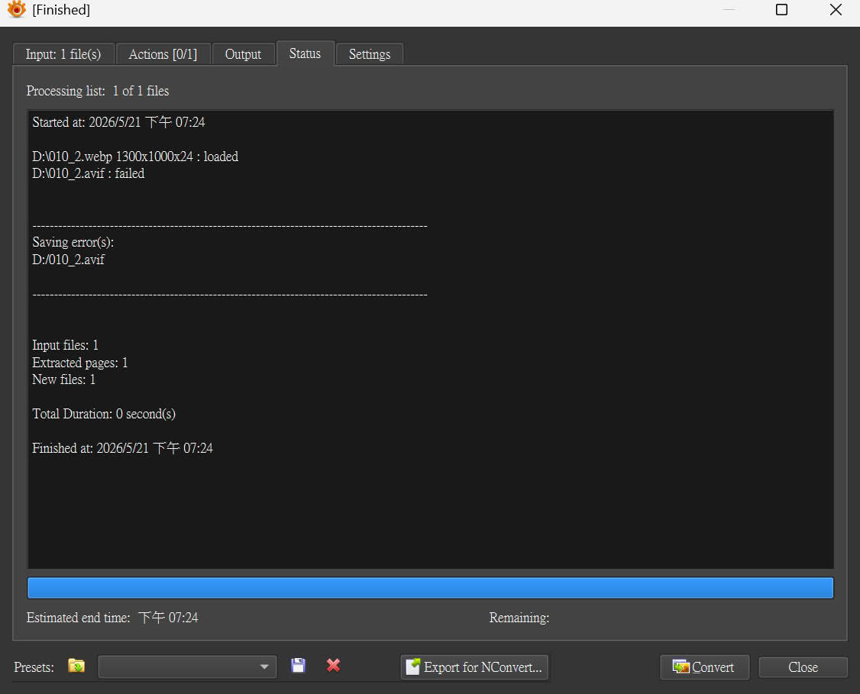
Task: Click 'Total Duration: 0 second(s)' line
Action: click(x=104, y=414)
